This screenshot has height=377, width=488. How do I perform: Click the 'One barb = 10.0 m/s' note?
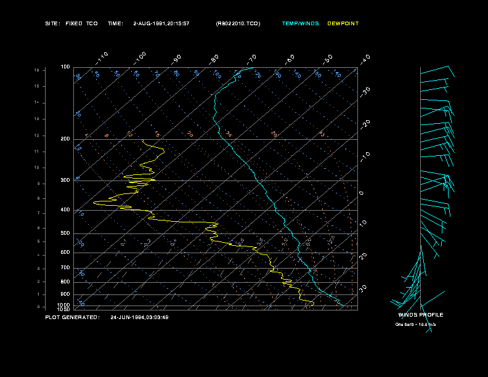pos(415,325)
